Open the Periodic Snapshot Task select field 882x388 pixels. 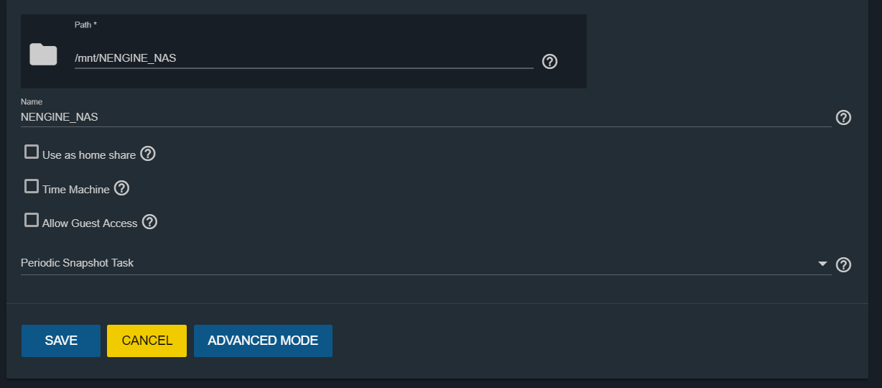(x=426, y=264)
